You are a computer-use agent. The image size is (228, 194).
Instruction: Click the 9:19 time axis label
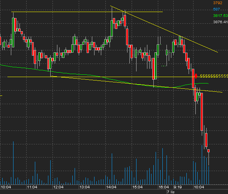pyautogui.click(x=178, y=187)
